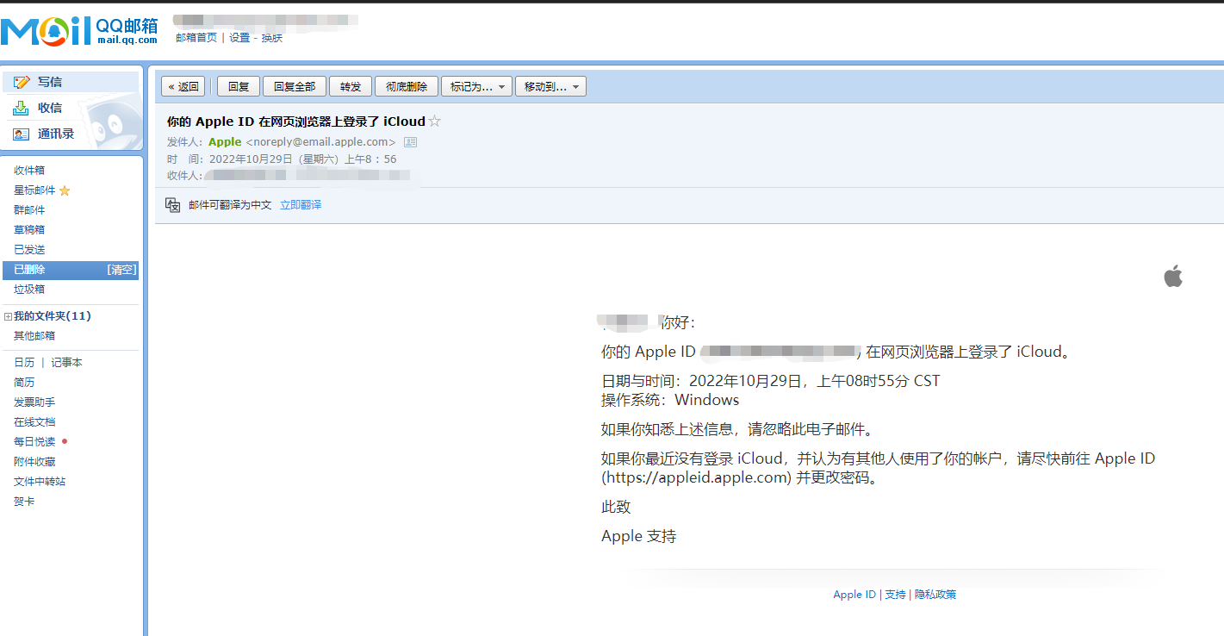The height and width of the screenshot is (636, 1224).
Task: Click sender name Apple in header
Action: (225, 142)
